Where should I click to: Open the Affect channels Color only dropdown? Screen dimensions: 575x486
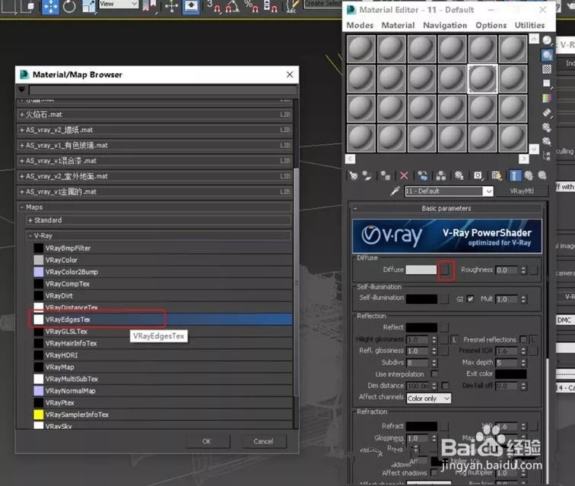pyautogui.click(x=429, y=398)
